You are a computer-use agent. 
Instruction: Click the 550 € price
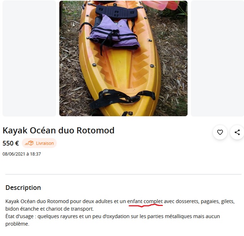(11, 143)
